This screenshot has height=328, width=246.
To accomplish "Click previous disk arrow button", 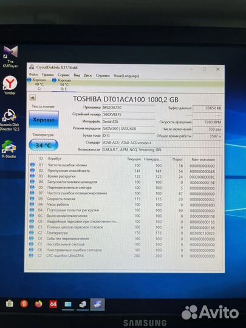I will click(32, 97).
